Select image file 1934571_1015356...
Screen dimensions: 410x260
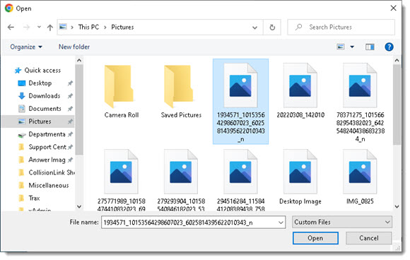coord(240,102)
